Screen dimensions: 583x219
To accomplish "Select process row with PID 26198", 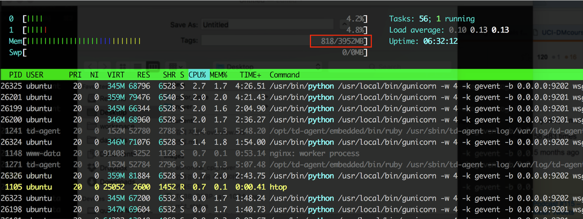I will [291, 209].
